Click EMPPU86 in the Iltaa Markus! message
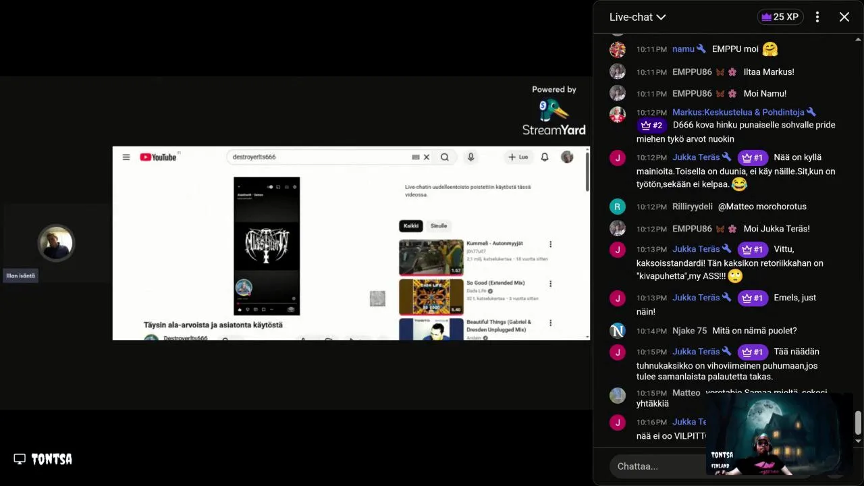Image resolution: width=864 pixels, height=486 pixels. pyautogui.click(x=692, y=72)
